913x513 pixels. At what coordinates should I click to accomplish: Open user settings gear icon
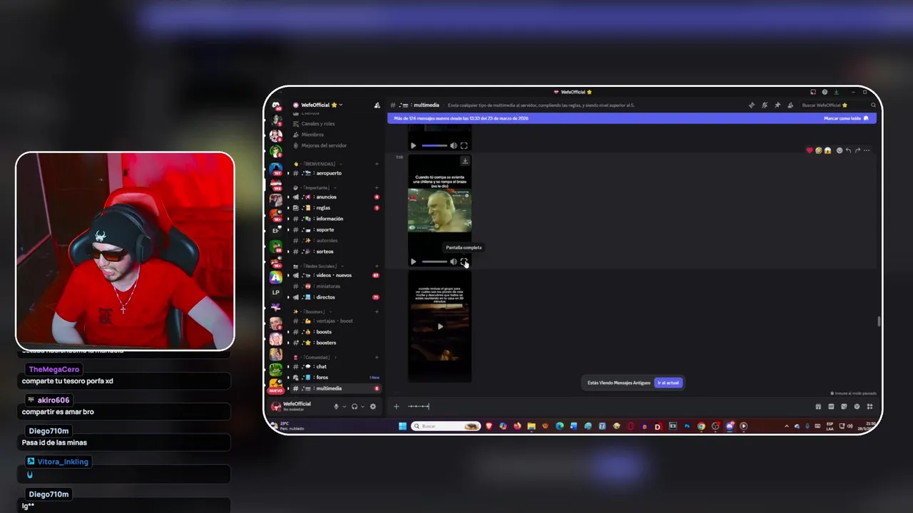pyautogui.click(x=372, y=406)
